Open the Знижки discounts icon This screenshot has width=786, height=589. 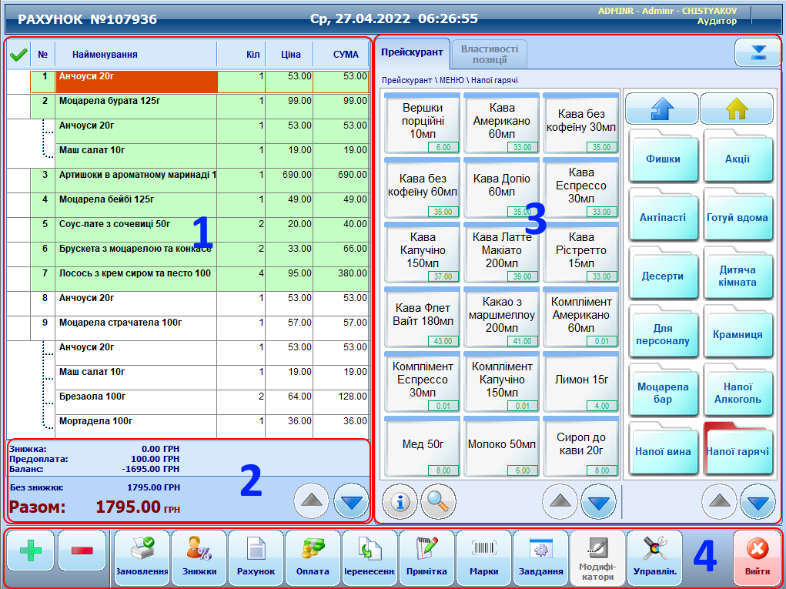tap(199, 557)
